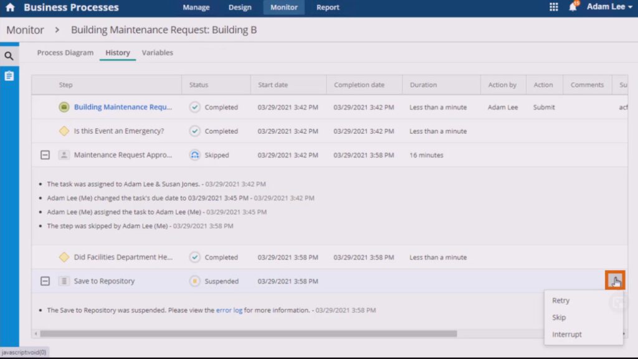This screenshot has height=359, width=638.
Task: Go back to Monitor breadcrumb
Action: point(25,30)
